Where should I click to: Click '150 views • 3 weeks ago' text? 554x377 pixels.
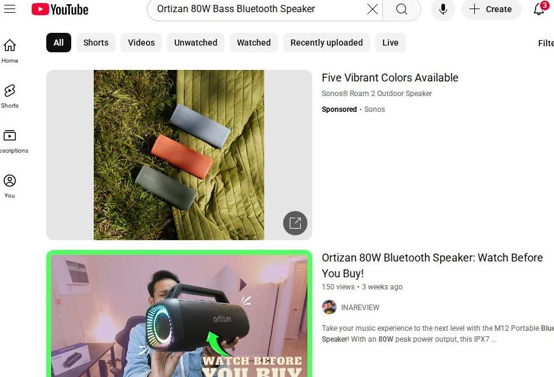coord(362,287)
